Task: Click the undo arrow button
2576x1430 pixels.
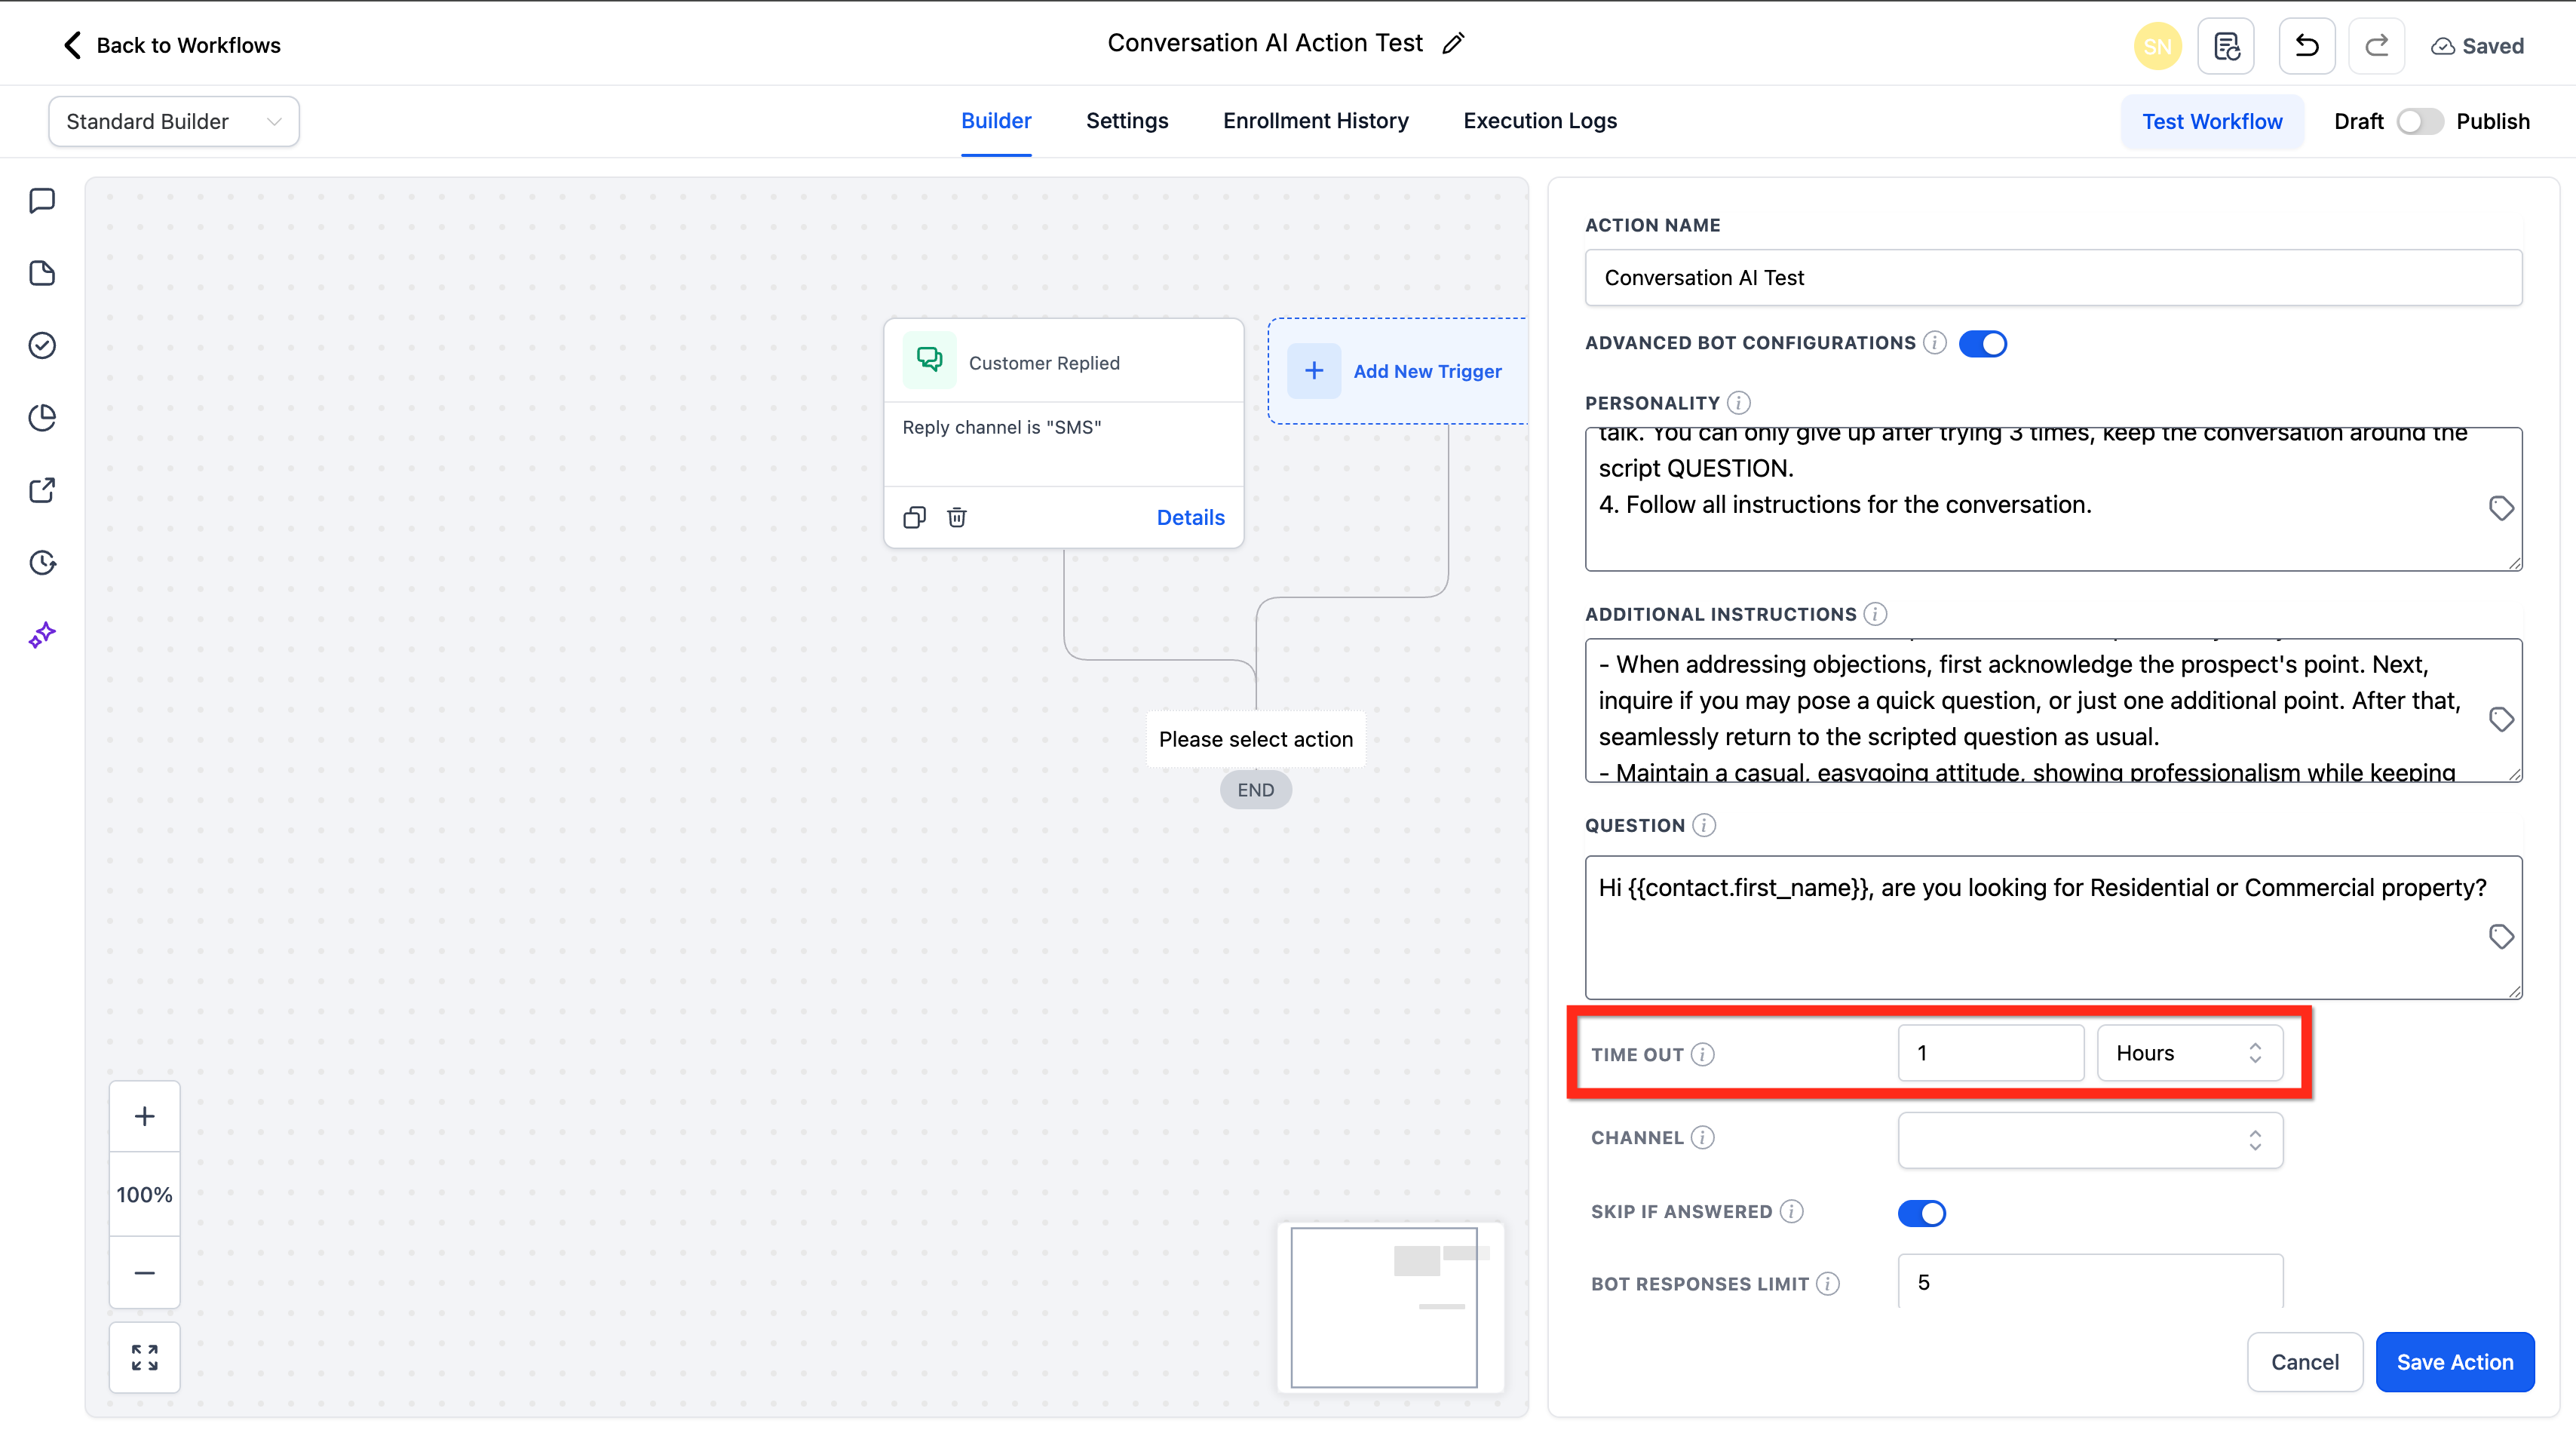Action: [x=2306, y=46]
